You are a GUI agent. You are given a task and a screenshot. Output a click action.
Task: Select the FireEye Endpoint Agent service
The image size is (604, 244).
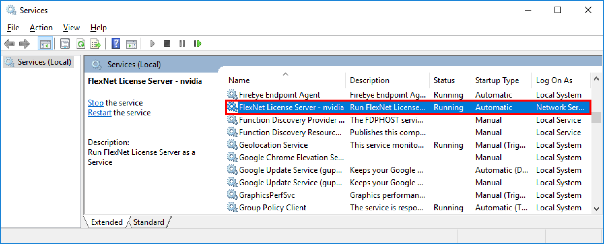(408, 95)
